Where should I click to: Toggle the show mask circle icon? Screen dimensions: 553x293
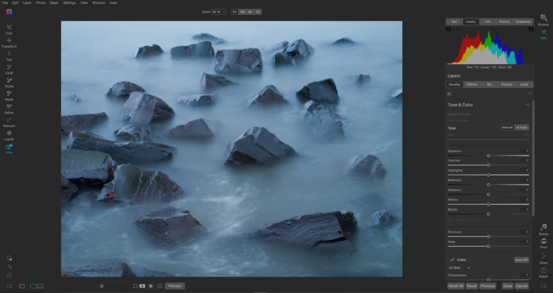click(x=151, y=286)
